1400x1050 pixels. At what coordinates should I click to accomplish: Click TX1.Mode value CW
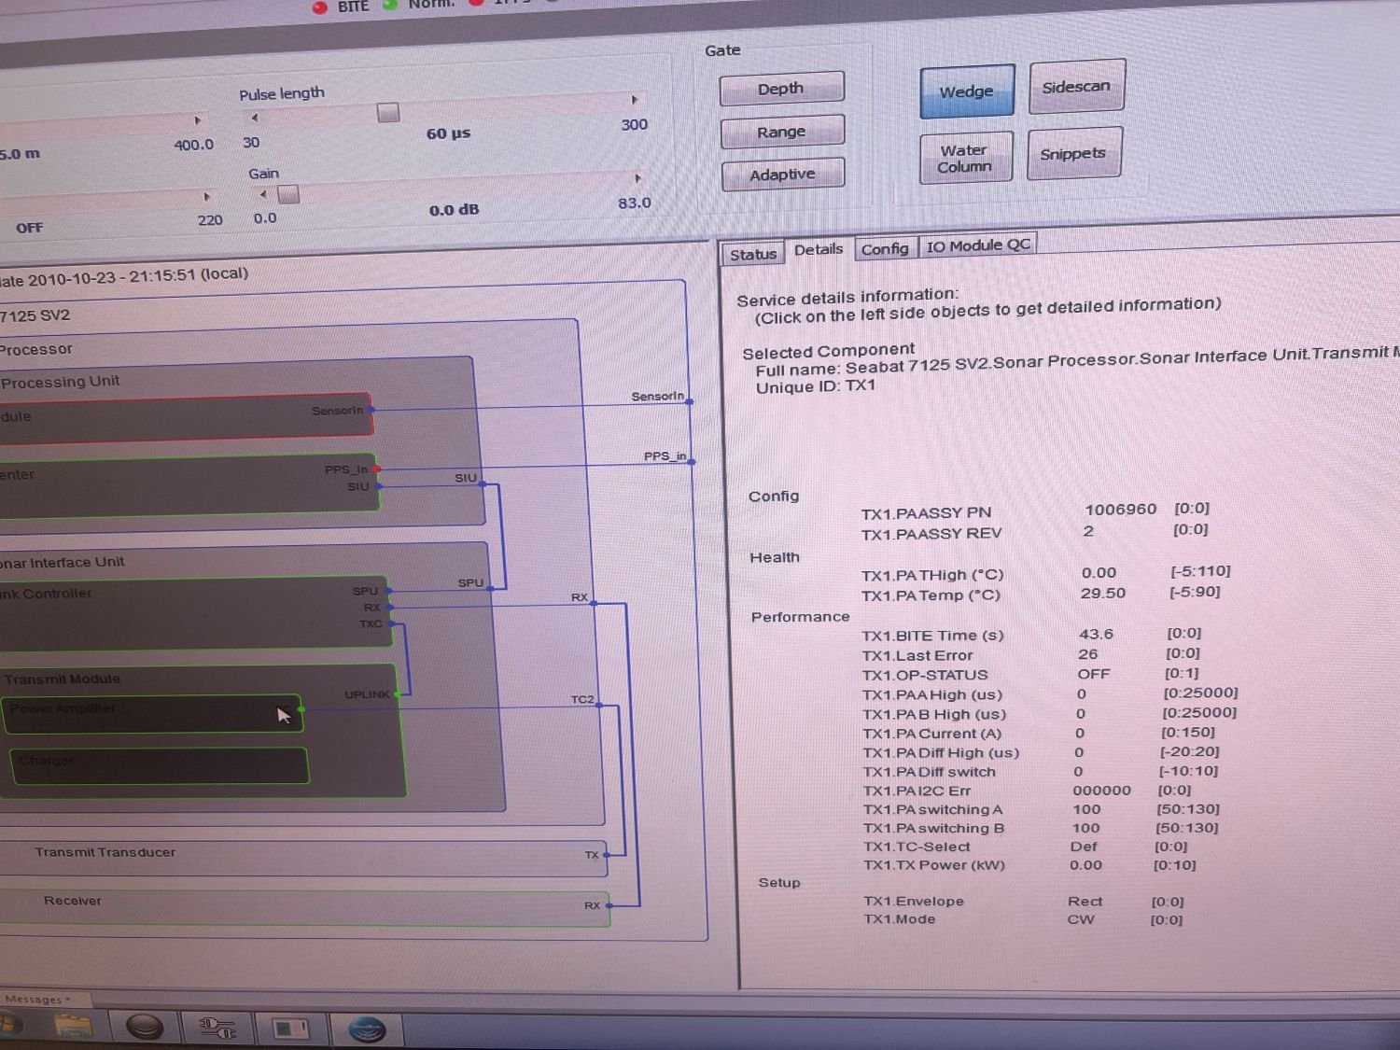[x=1081, y=919]
